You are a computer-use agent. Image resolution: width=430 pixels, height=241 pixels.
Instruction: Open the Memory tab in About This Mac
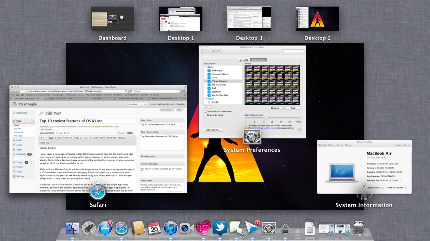click(x=348, y=145)
